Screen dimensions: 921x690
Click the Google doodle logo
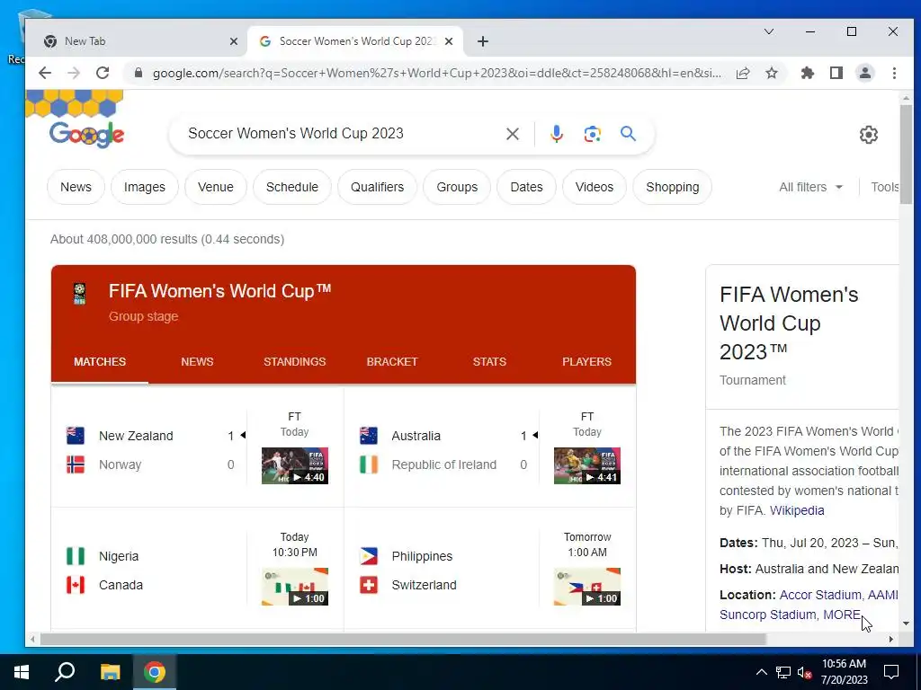86,134
